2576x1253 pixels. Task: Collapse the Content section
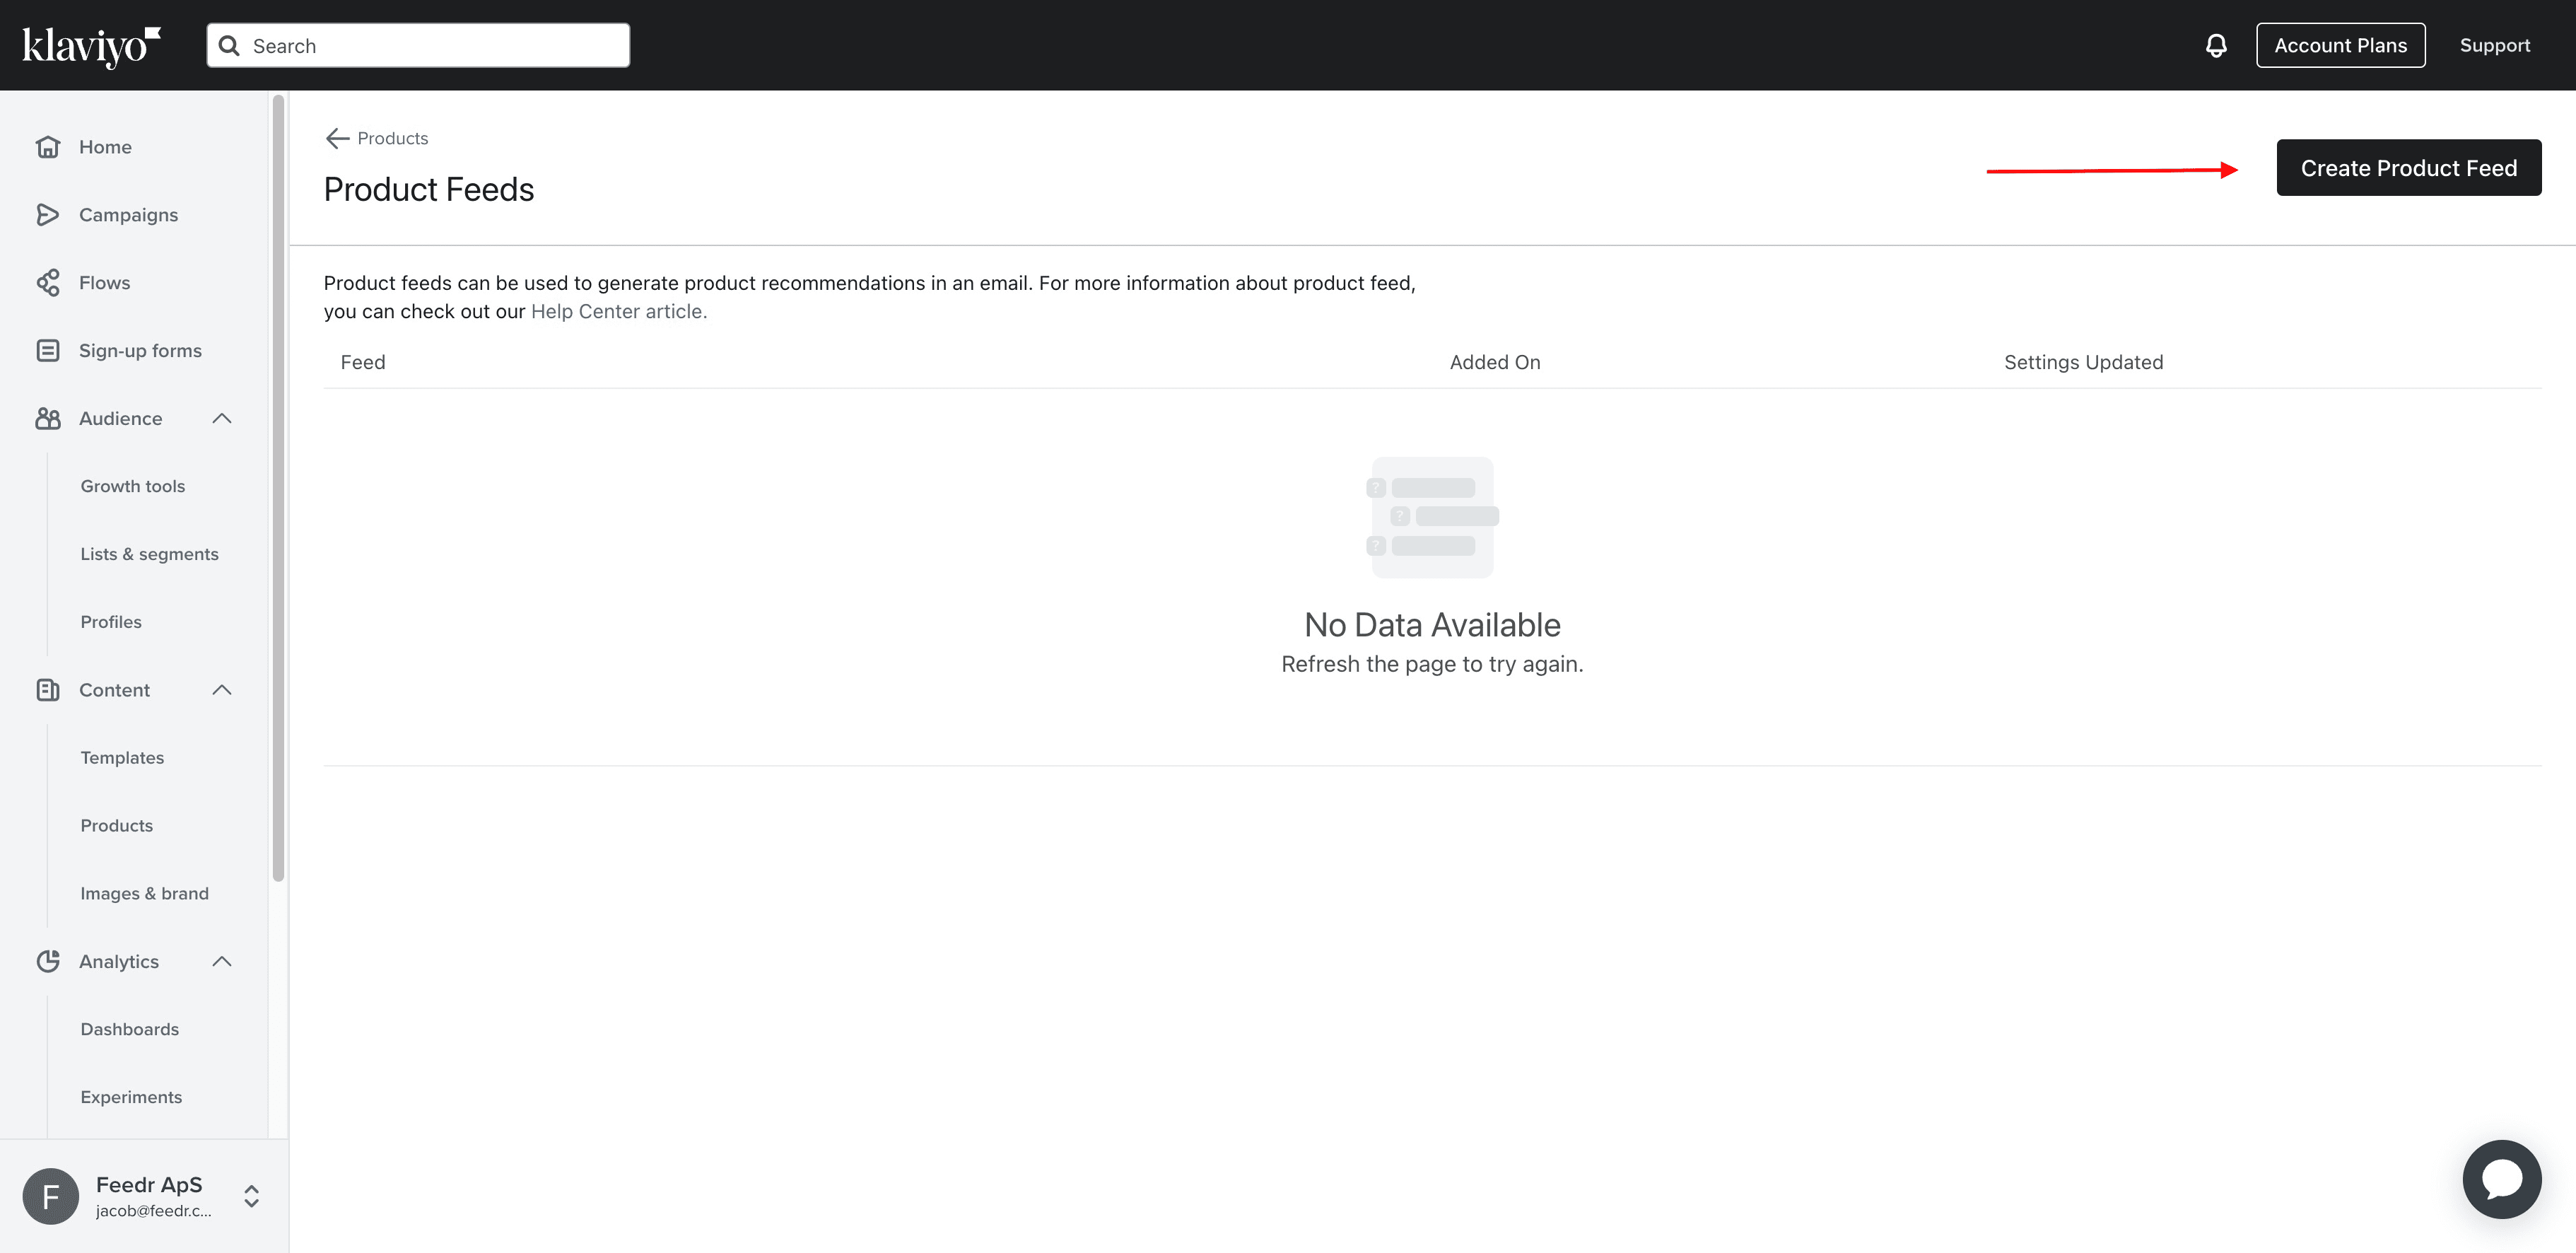point(221,689)
